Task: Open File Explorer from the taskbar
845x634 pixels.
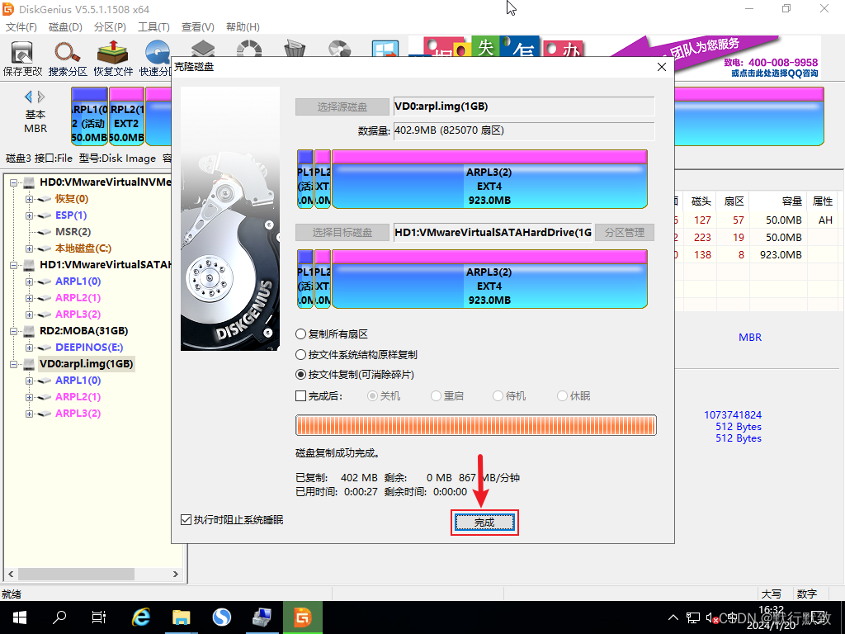Action: pos(181,617)
